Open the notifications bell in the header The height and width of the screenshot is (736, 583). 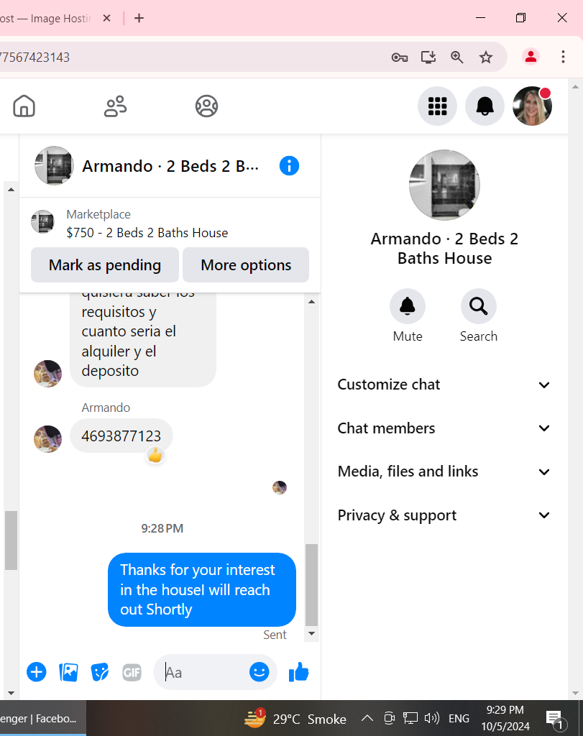[485, 106]
